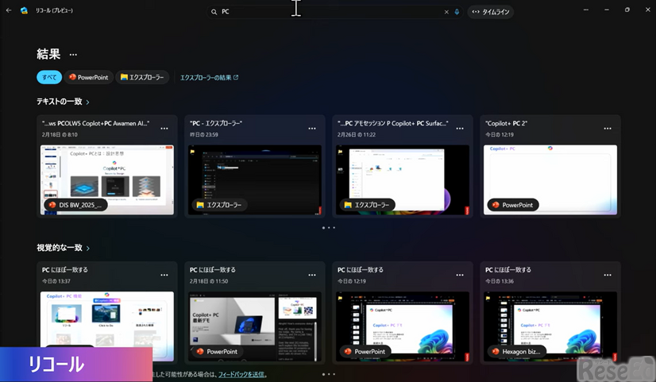Clear the search text with X icon
Viewport: 656px width, 382px height.
pyautogui.click(x=446, y=12)
